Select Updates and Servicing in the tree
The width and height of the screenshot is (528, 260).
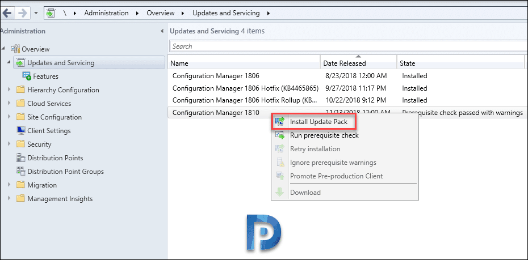pyautogui.click(x=89, y=62)
